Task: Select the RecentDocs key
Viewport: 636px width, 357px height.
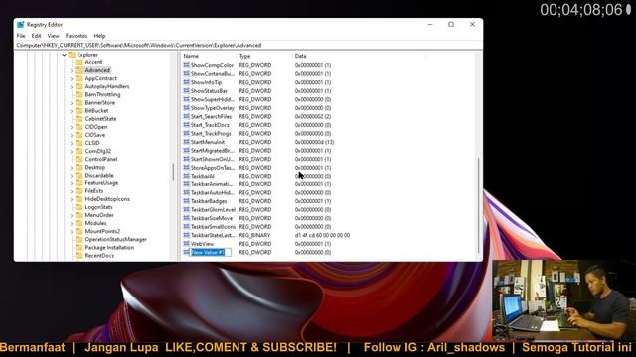Action: click(99, 256)
